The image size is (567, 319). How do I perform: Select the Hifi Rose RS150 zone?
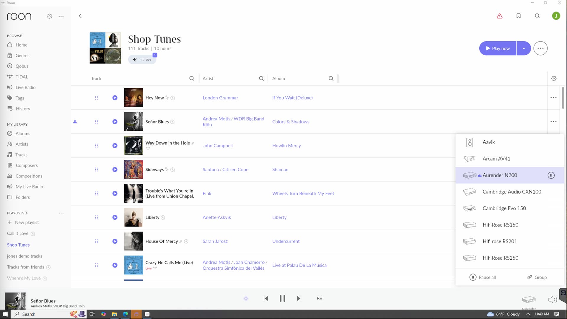tap(500, 225)
